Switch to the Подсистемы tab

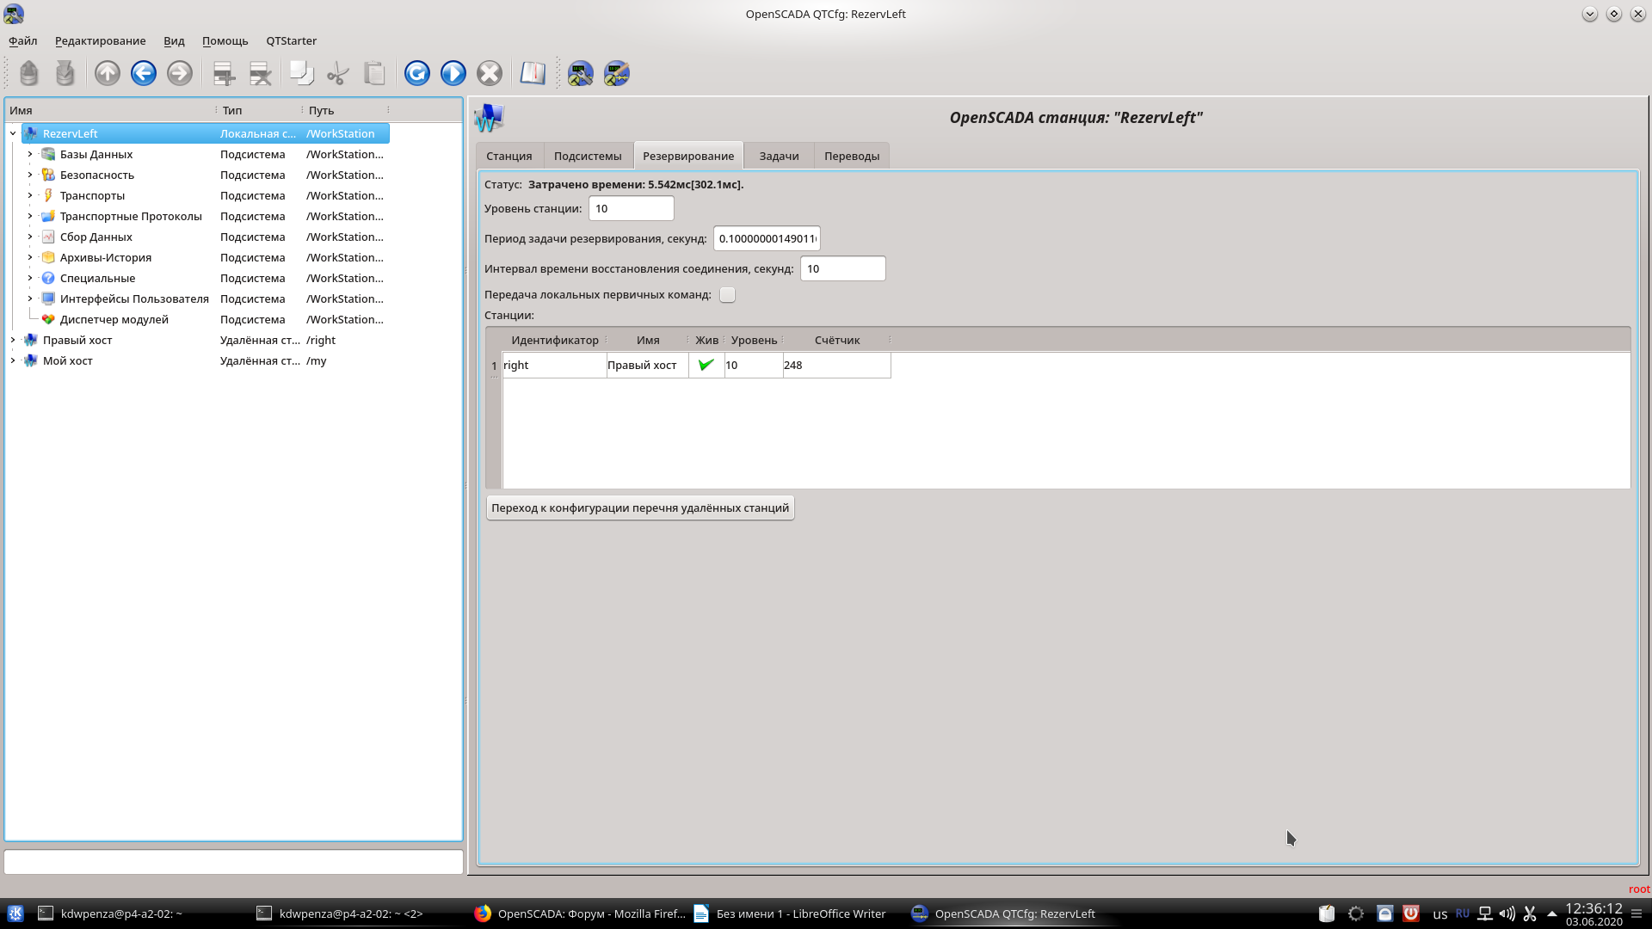[587, 156]
